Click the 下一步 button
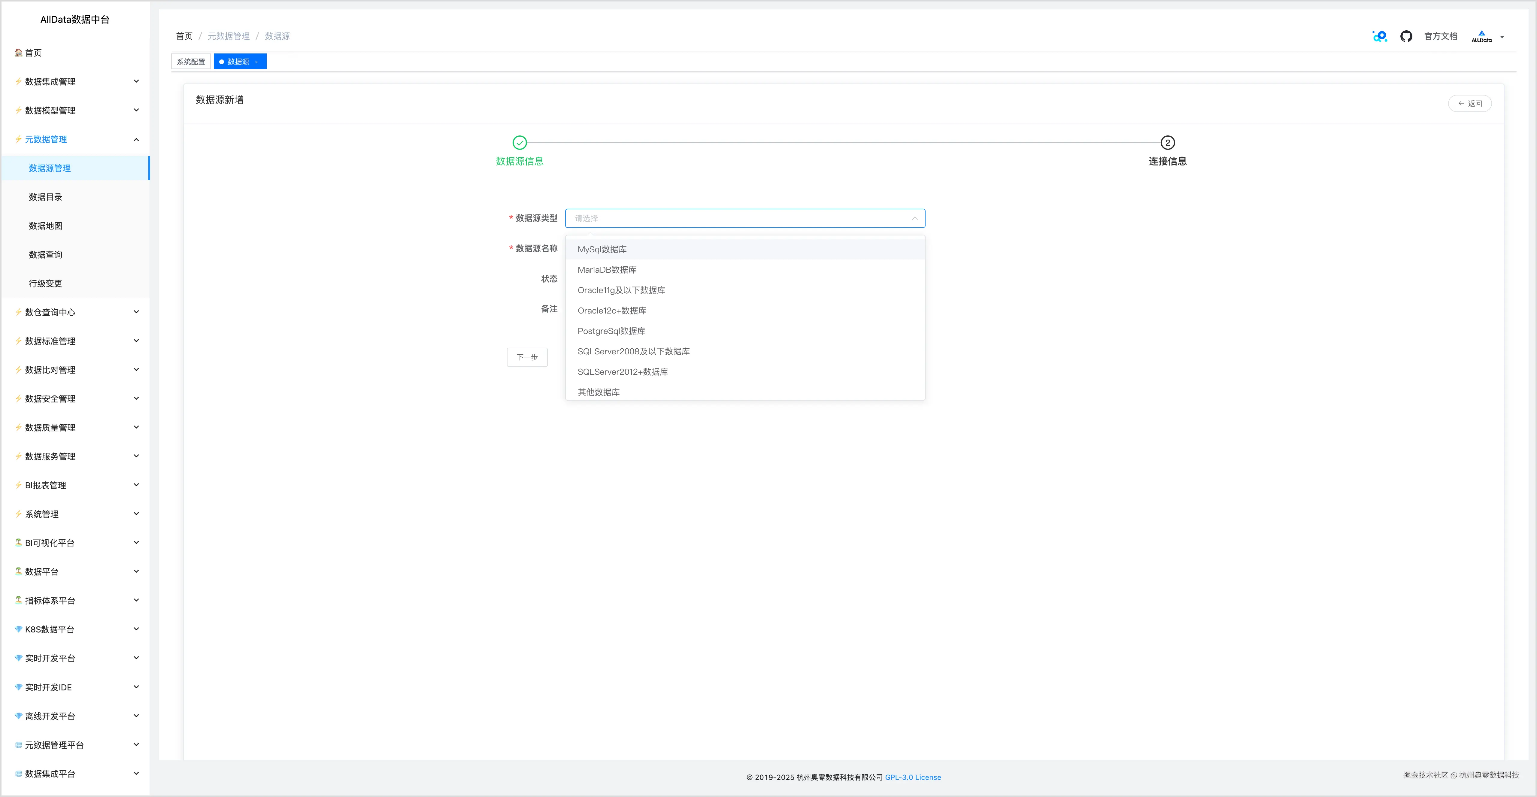 (527, 357)
